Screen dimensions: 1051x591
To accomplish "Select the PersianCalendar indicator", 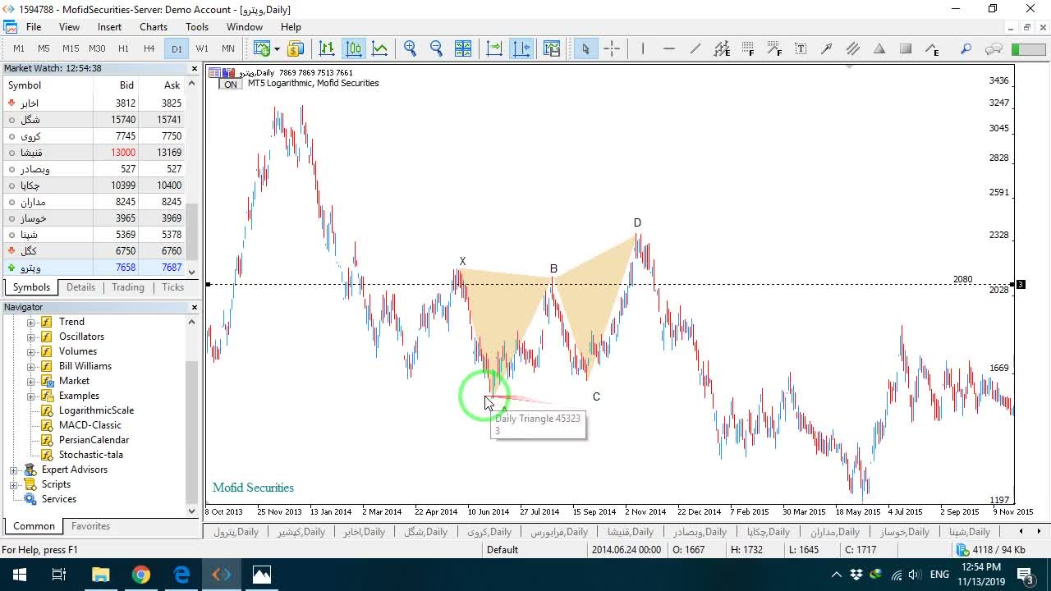I will (94, 440).
